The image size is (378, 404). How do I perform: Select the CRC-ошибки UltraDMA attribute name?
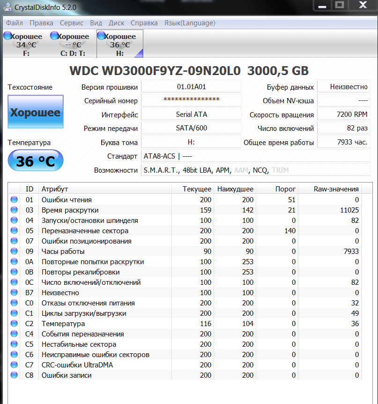click(x=77, y=365)
